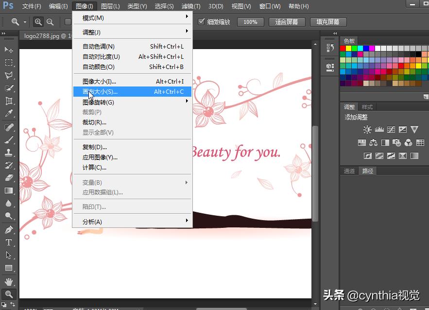Select the Gradient tool
This screenshot has height=310, width=429.
point(9,190)
